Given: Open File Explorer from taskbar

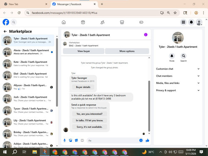Looking at the screenshot, I should pyautogui.click(x=35, y=152).
